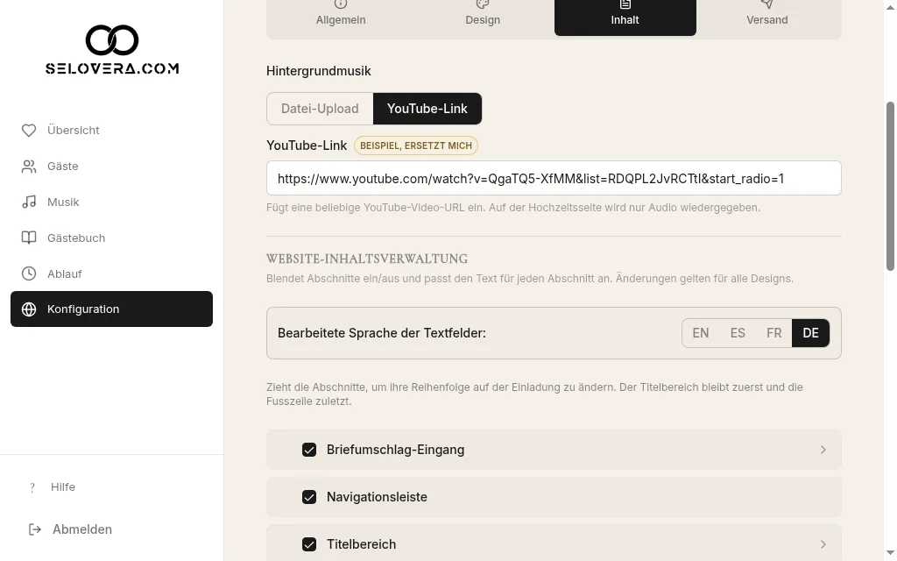
Task: Click the Konfiguration globe icon
Action: 29,309
